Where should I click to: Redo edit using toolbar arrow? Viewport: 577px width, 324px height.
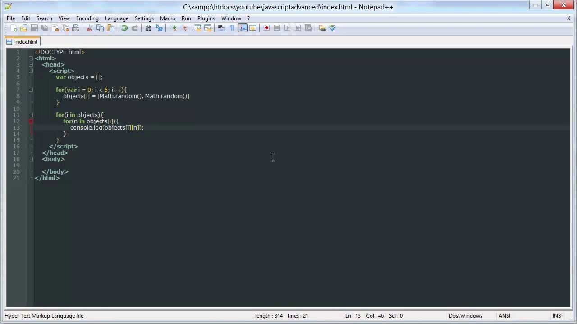(134, 28)
